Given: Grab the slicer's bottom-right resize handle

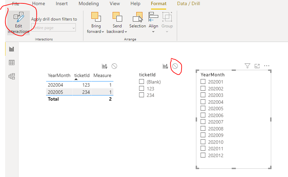Looking at the screenshot, I should coord(270,167).
